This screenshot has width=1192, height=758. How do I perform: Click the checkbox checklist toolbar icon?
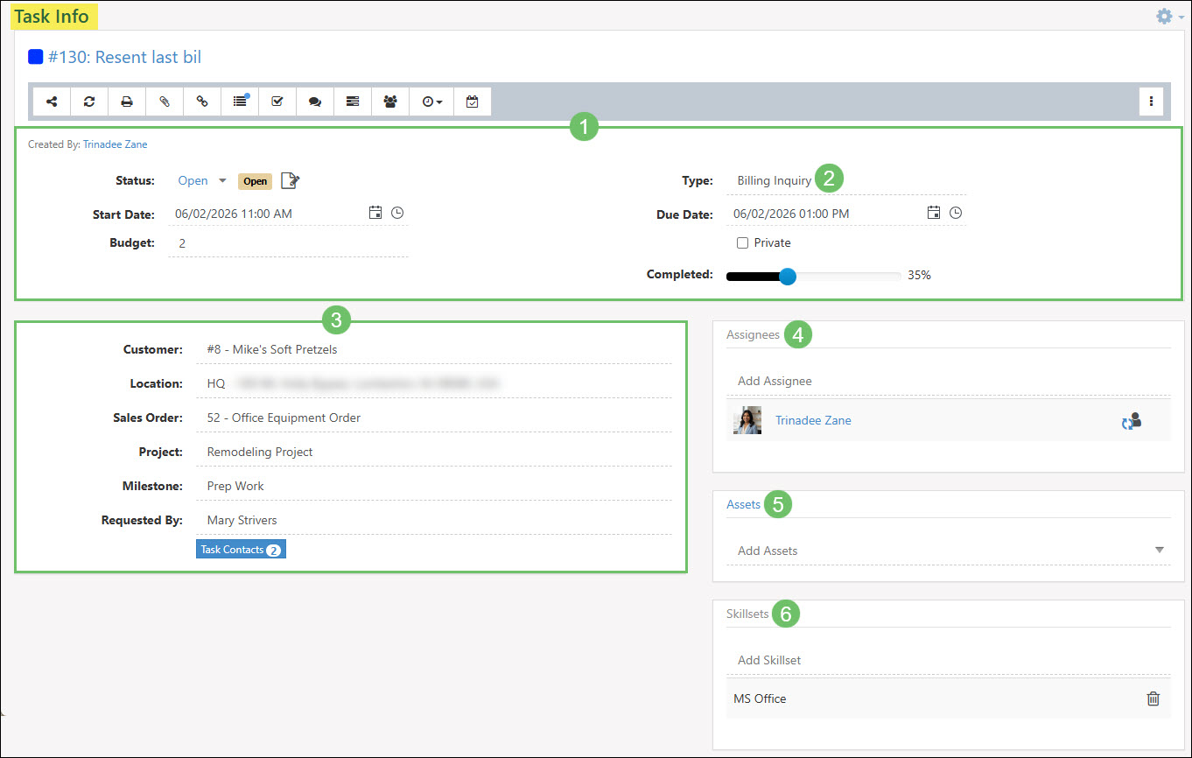(277, 102)
